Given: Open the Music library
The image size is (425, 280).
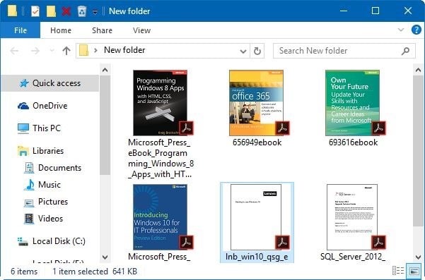Looking at the screenshot, I should pyautogui.click(x=50, y=185).
